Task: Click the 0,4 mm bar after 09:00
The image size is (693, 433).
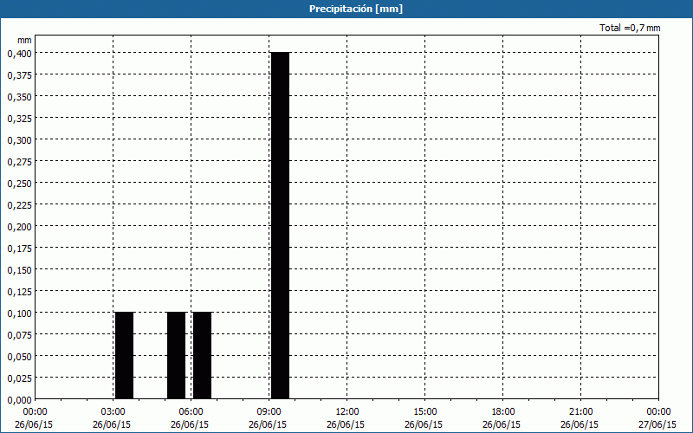Action: (x=280, y=226)
